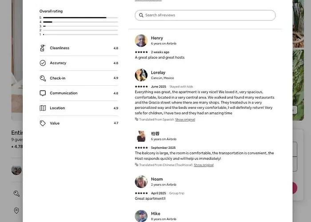Click the 5-star rating distribution bar
Viewport: 311px width, 222px height.
(80, 18)
